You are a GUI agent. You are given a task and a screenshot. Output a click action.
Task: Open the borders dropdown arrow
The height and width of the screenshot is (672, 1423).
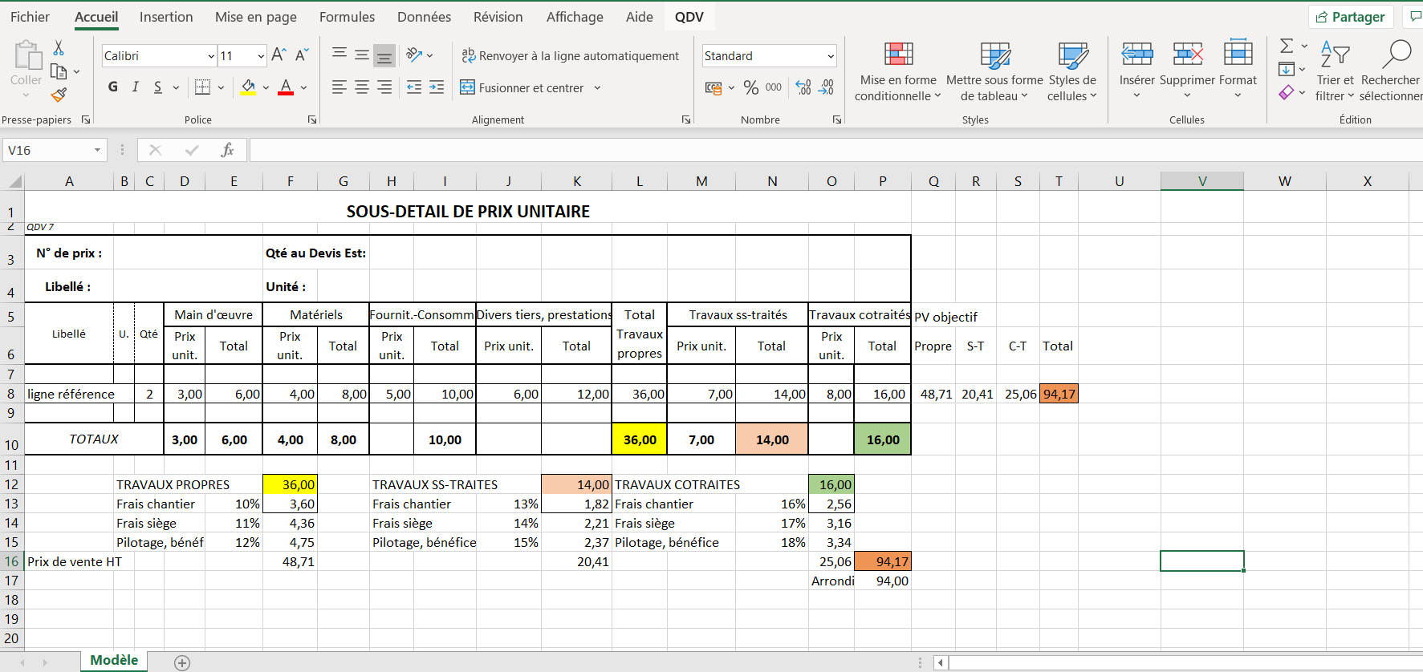[x=221, y=87]
